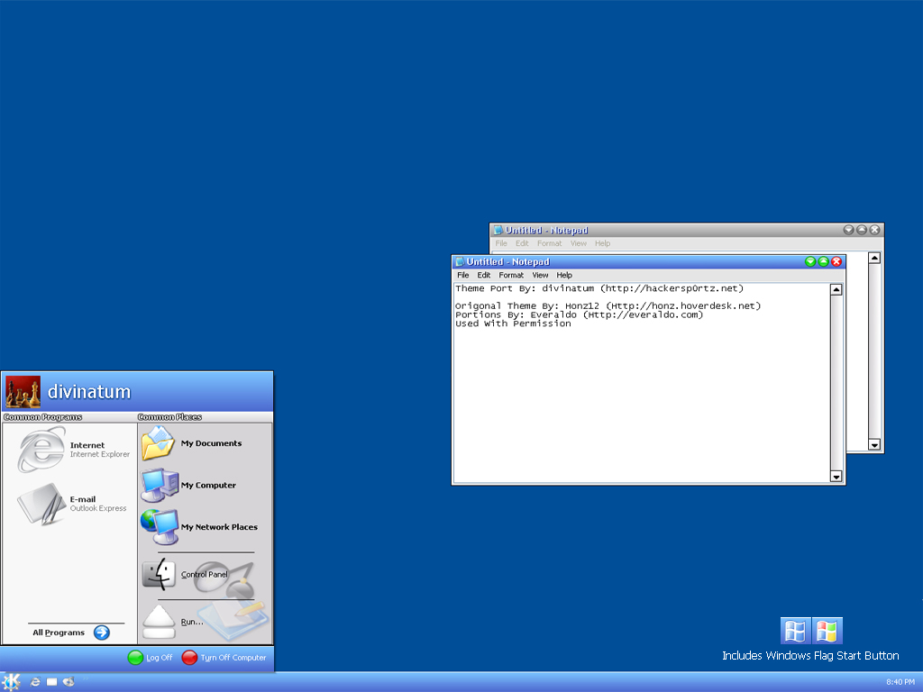Open the Help menu in active Notepad
The height and width of the screenshot is (692, 923).
564,275
